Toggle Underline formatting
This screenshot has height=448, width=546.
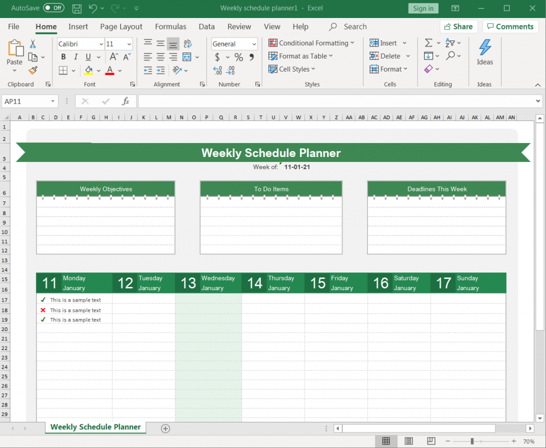88,56
